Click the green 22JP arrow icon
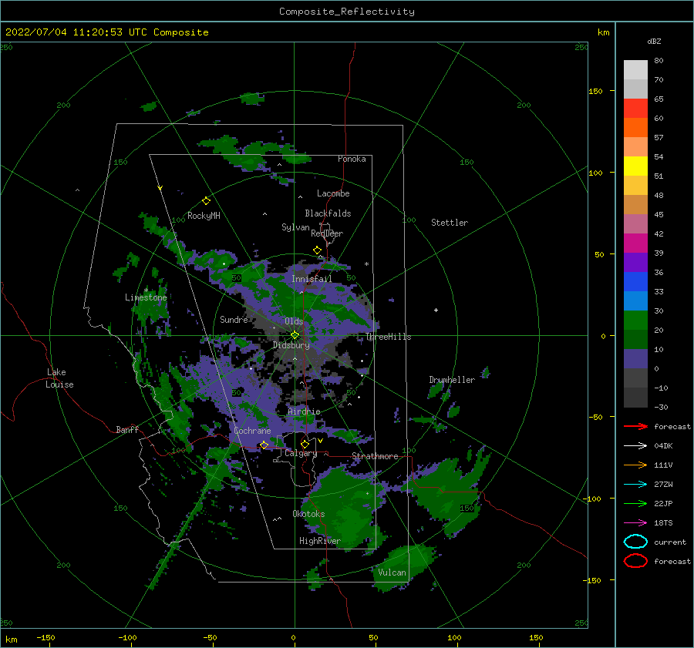Image resolution: width=694 pixels, height=648 pixels. point(635,503)
